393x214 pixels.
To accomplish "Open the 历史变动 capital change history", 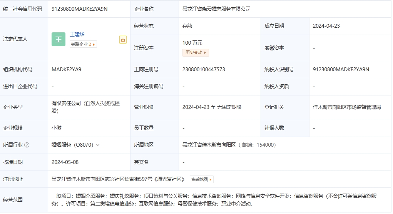I will pyautogui.click(x=196, y=52).
